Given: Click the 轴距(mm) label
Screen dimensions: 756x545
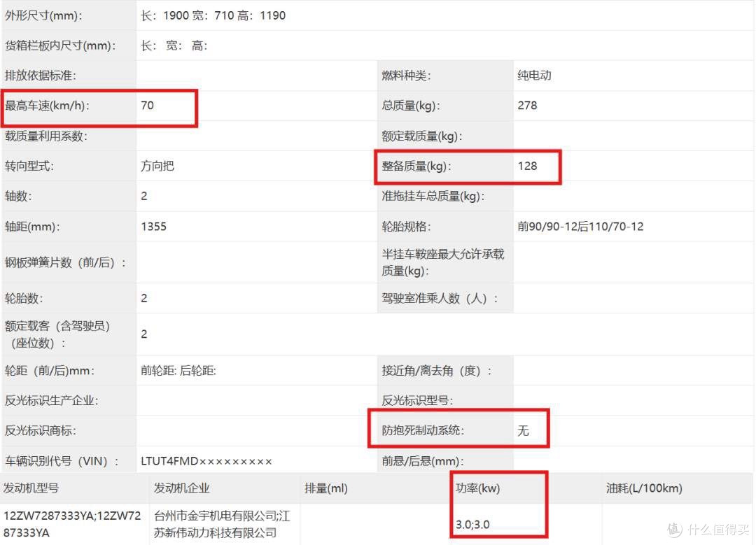Looking at the screenshot, I should coord(32,227).
